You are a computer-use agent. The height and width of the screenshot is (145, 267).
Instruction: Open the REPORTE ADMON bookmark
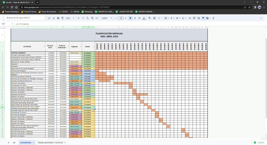(x=145, y=12)
